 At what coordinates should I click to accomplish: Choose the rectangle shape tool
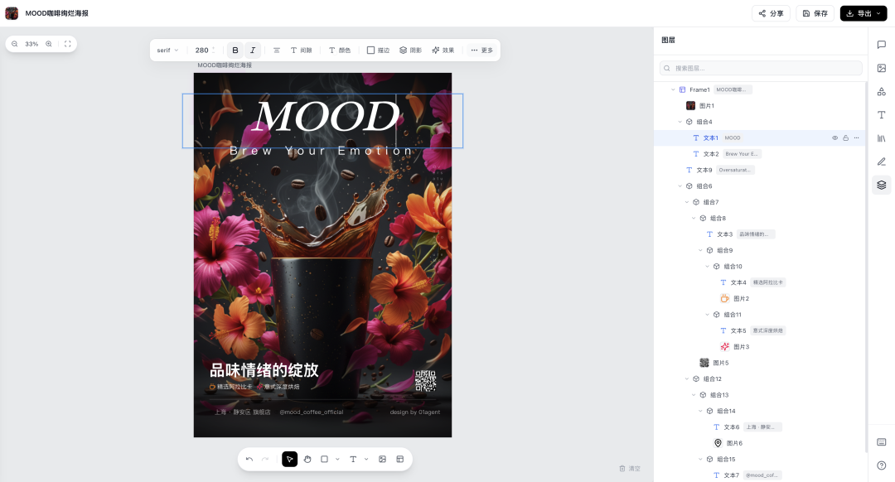[x=324, y=459]
